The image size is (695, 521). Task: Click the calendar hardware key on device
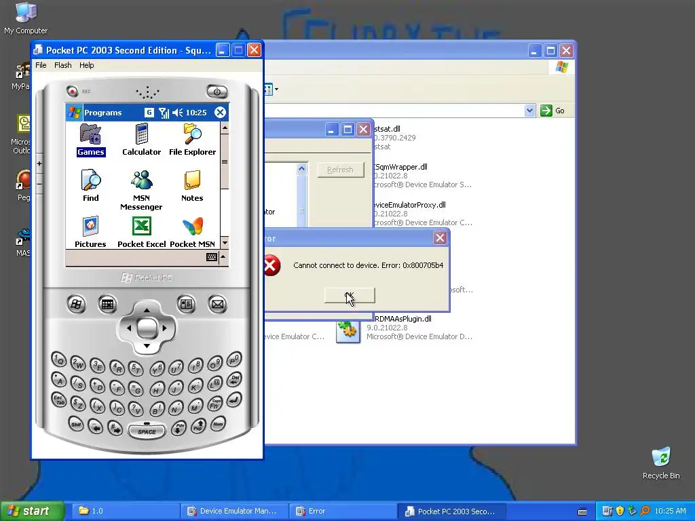tap(107, 305)
